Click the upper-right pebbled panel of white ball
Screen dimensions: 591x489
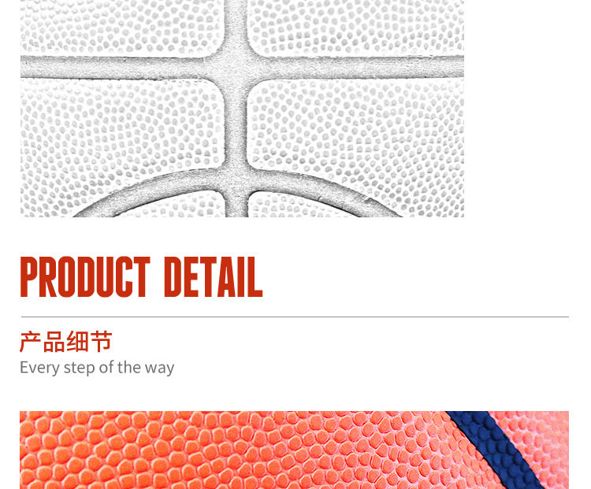(x=356, y=27)
